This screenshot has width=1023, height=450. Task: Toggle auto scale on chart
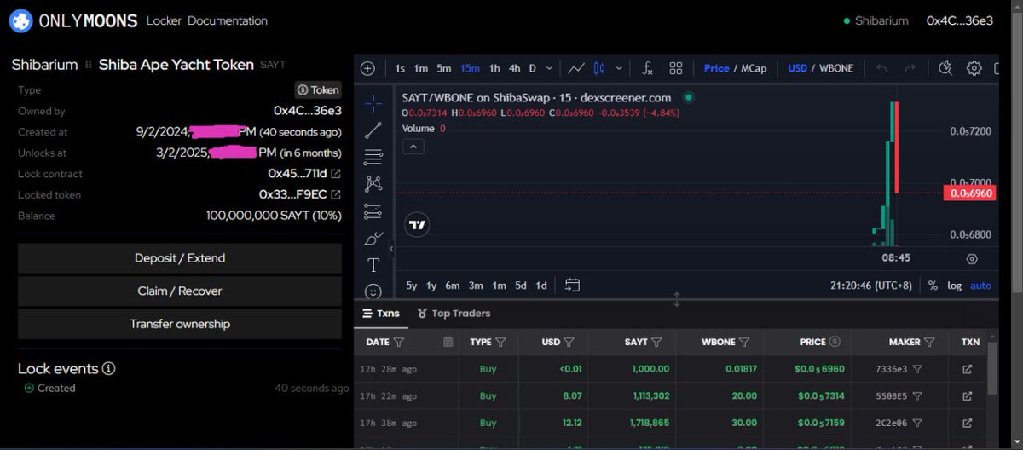(980, 286)
